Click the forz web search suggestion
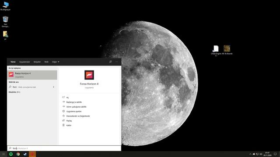 pyautogui.click(x=32, y=87)
